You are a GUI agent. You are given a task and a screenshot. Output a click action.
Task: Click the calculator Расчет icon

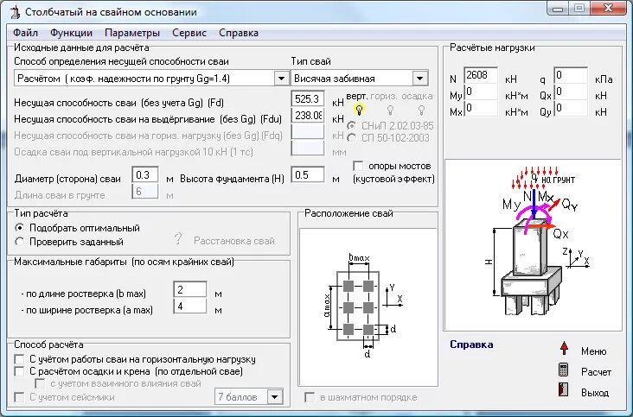[x=564, y=370]
